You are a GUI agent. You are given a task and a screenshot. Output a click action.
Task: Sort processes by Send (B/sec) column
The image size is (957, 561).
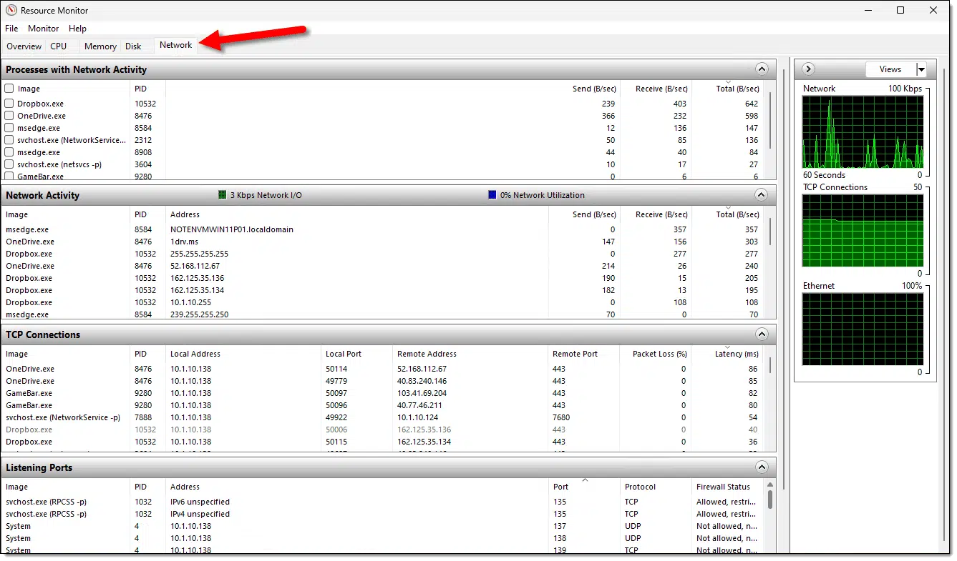[584, 89]
